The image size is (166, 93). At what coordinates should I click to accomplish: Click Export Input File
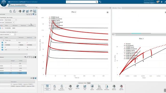(121, 87)
